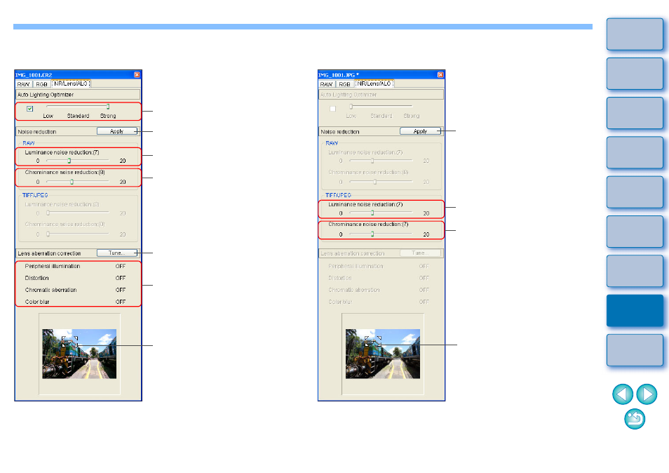The width and height of the screenshot is (669, 473).
Task: Click RAW Chrominance noise reduction slider in JPG palette
Action: coord(381,182)
